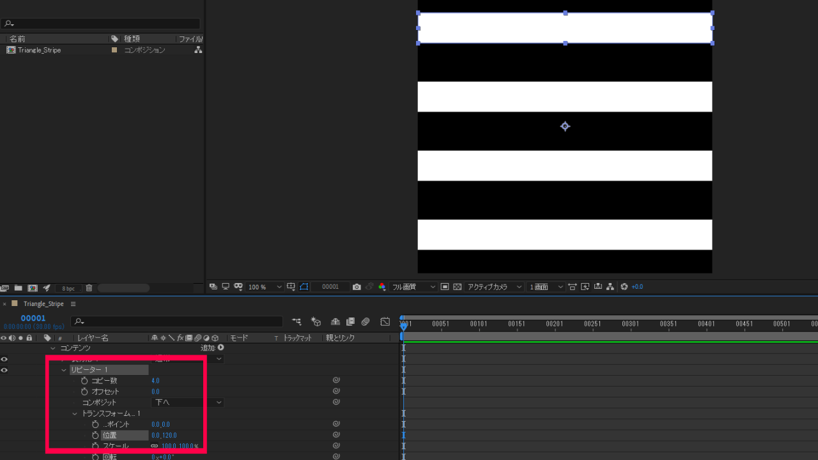
Task: Create a new folder in project panel
Action: click(19, 288)
